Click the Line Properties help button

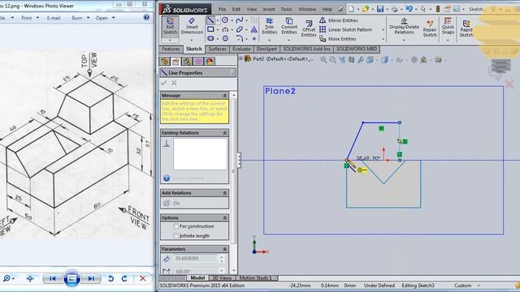point(232,73)
